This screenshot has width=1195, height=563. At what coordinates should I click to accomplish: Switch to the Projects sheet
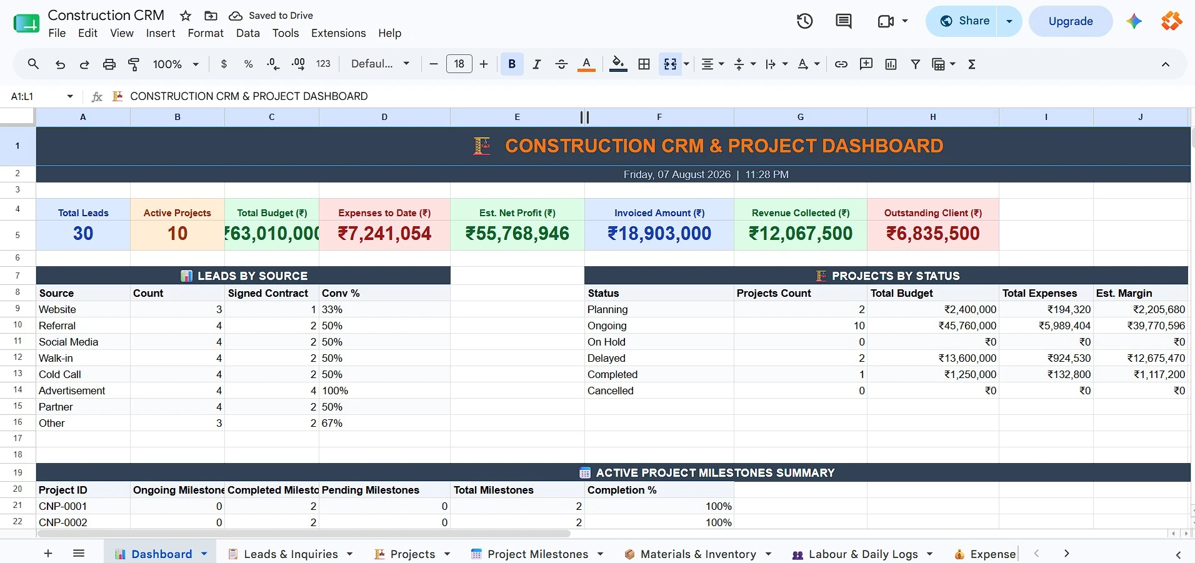412,554
